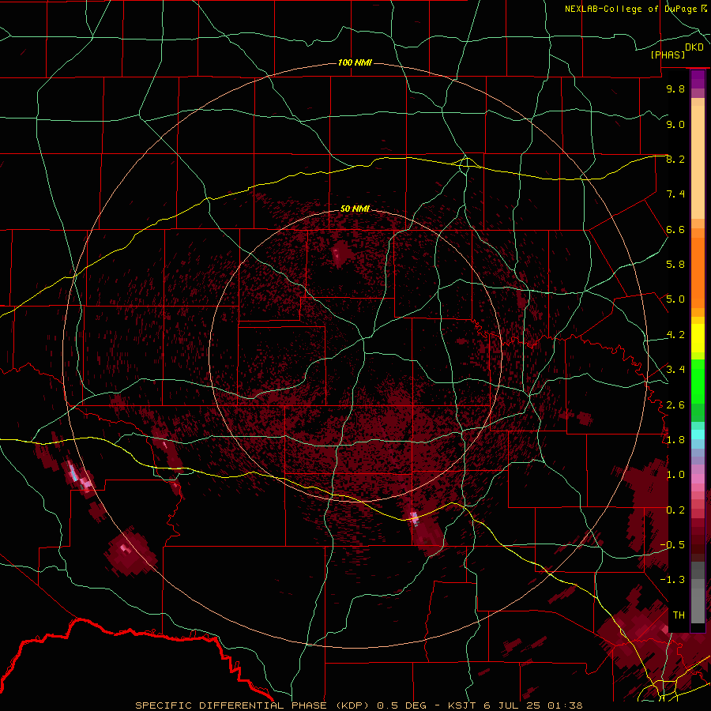Click the 8.2 scale value
The image size is (711, 711).
pos(675,159)
